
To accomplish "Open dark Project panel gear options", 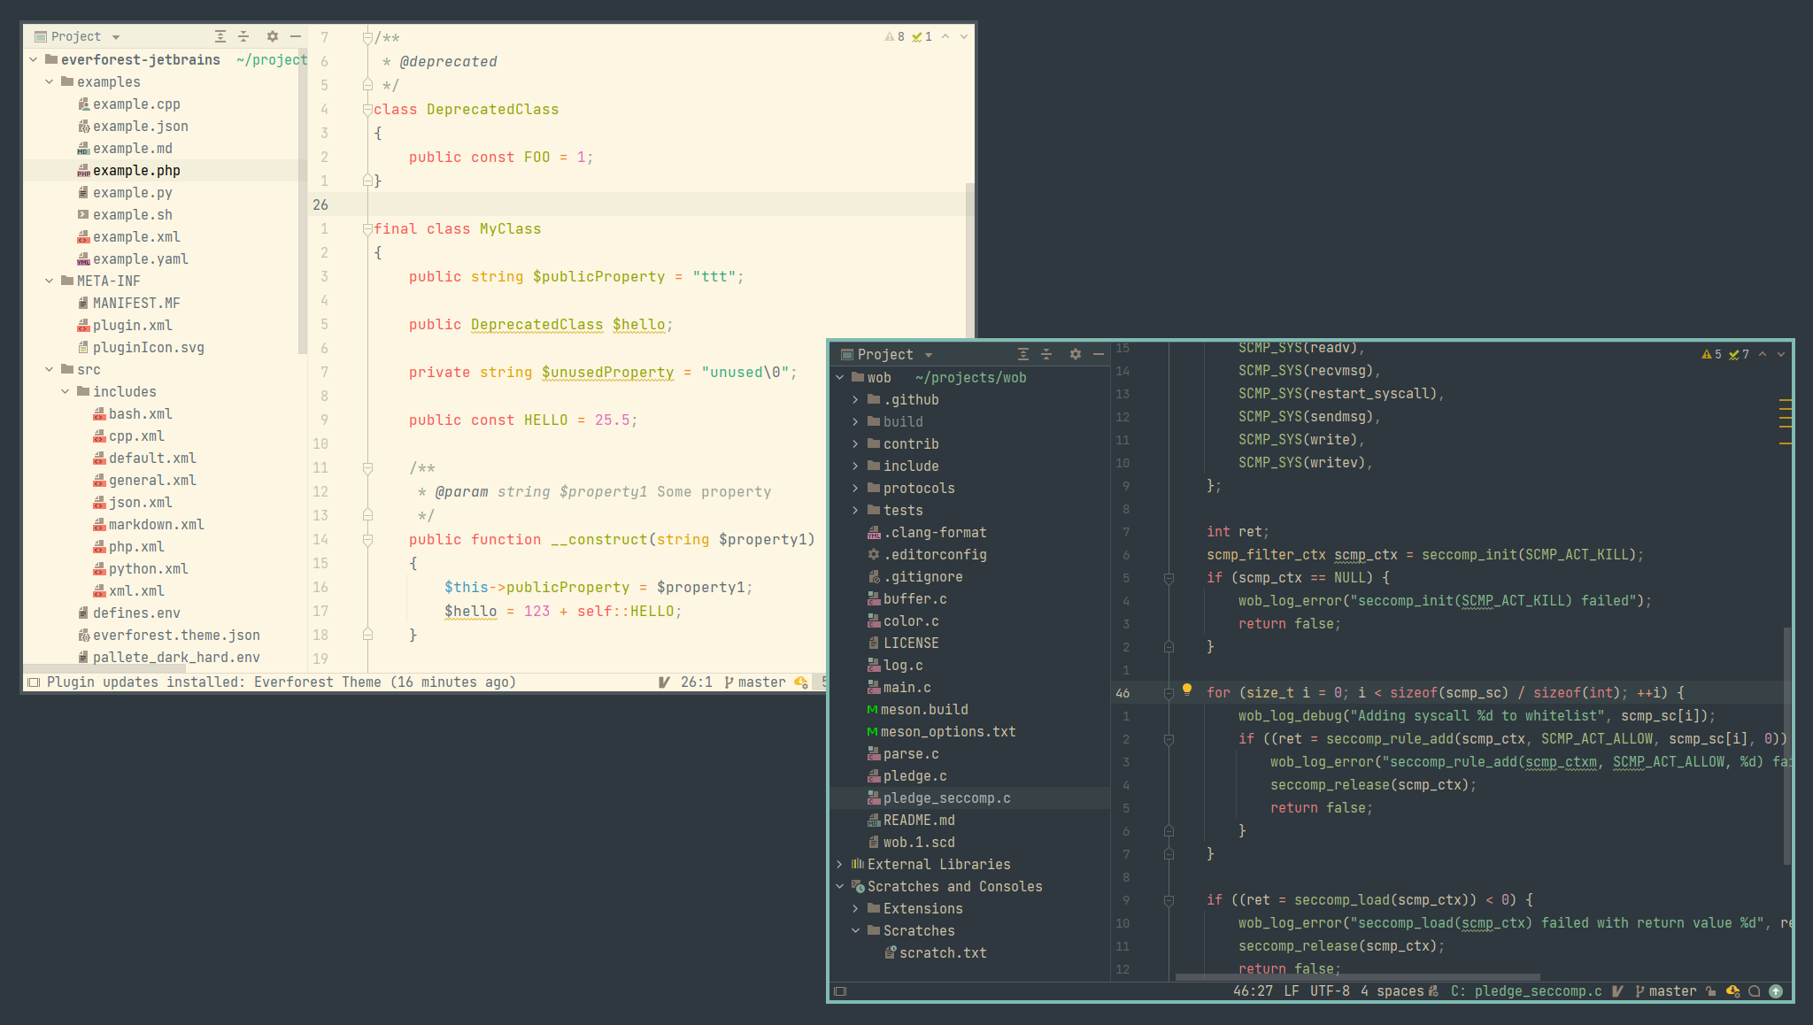I will click(x=1075, y=354).
